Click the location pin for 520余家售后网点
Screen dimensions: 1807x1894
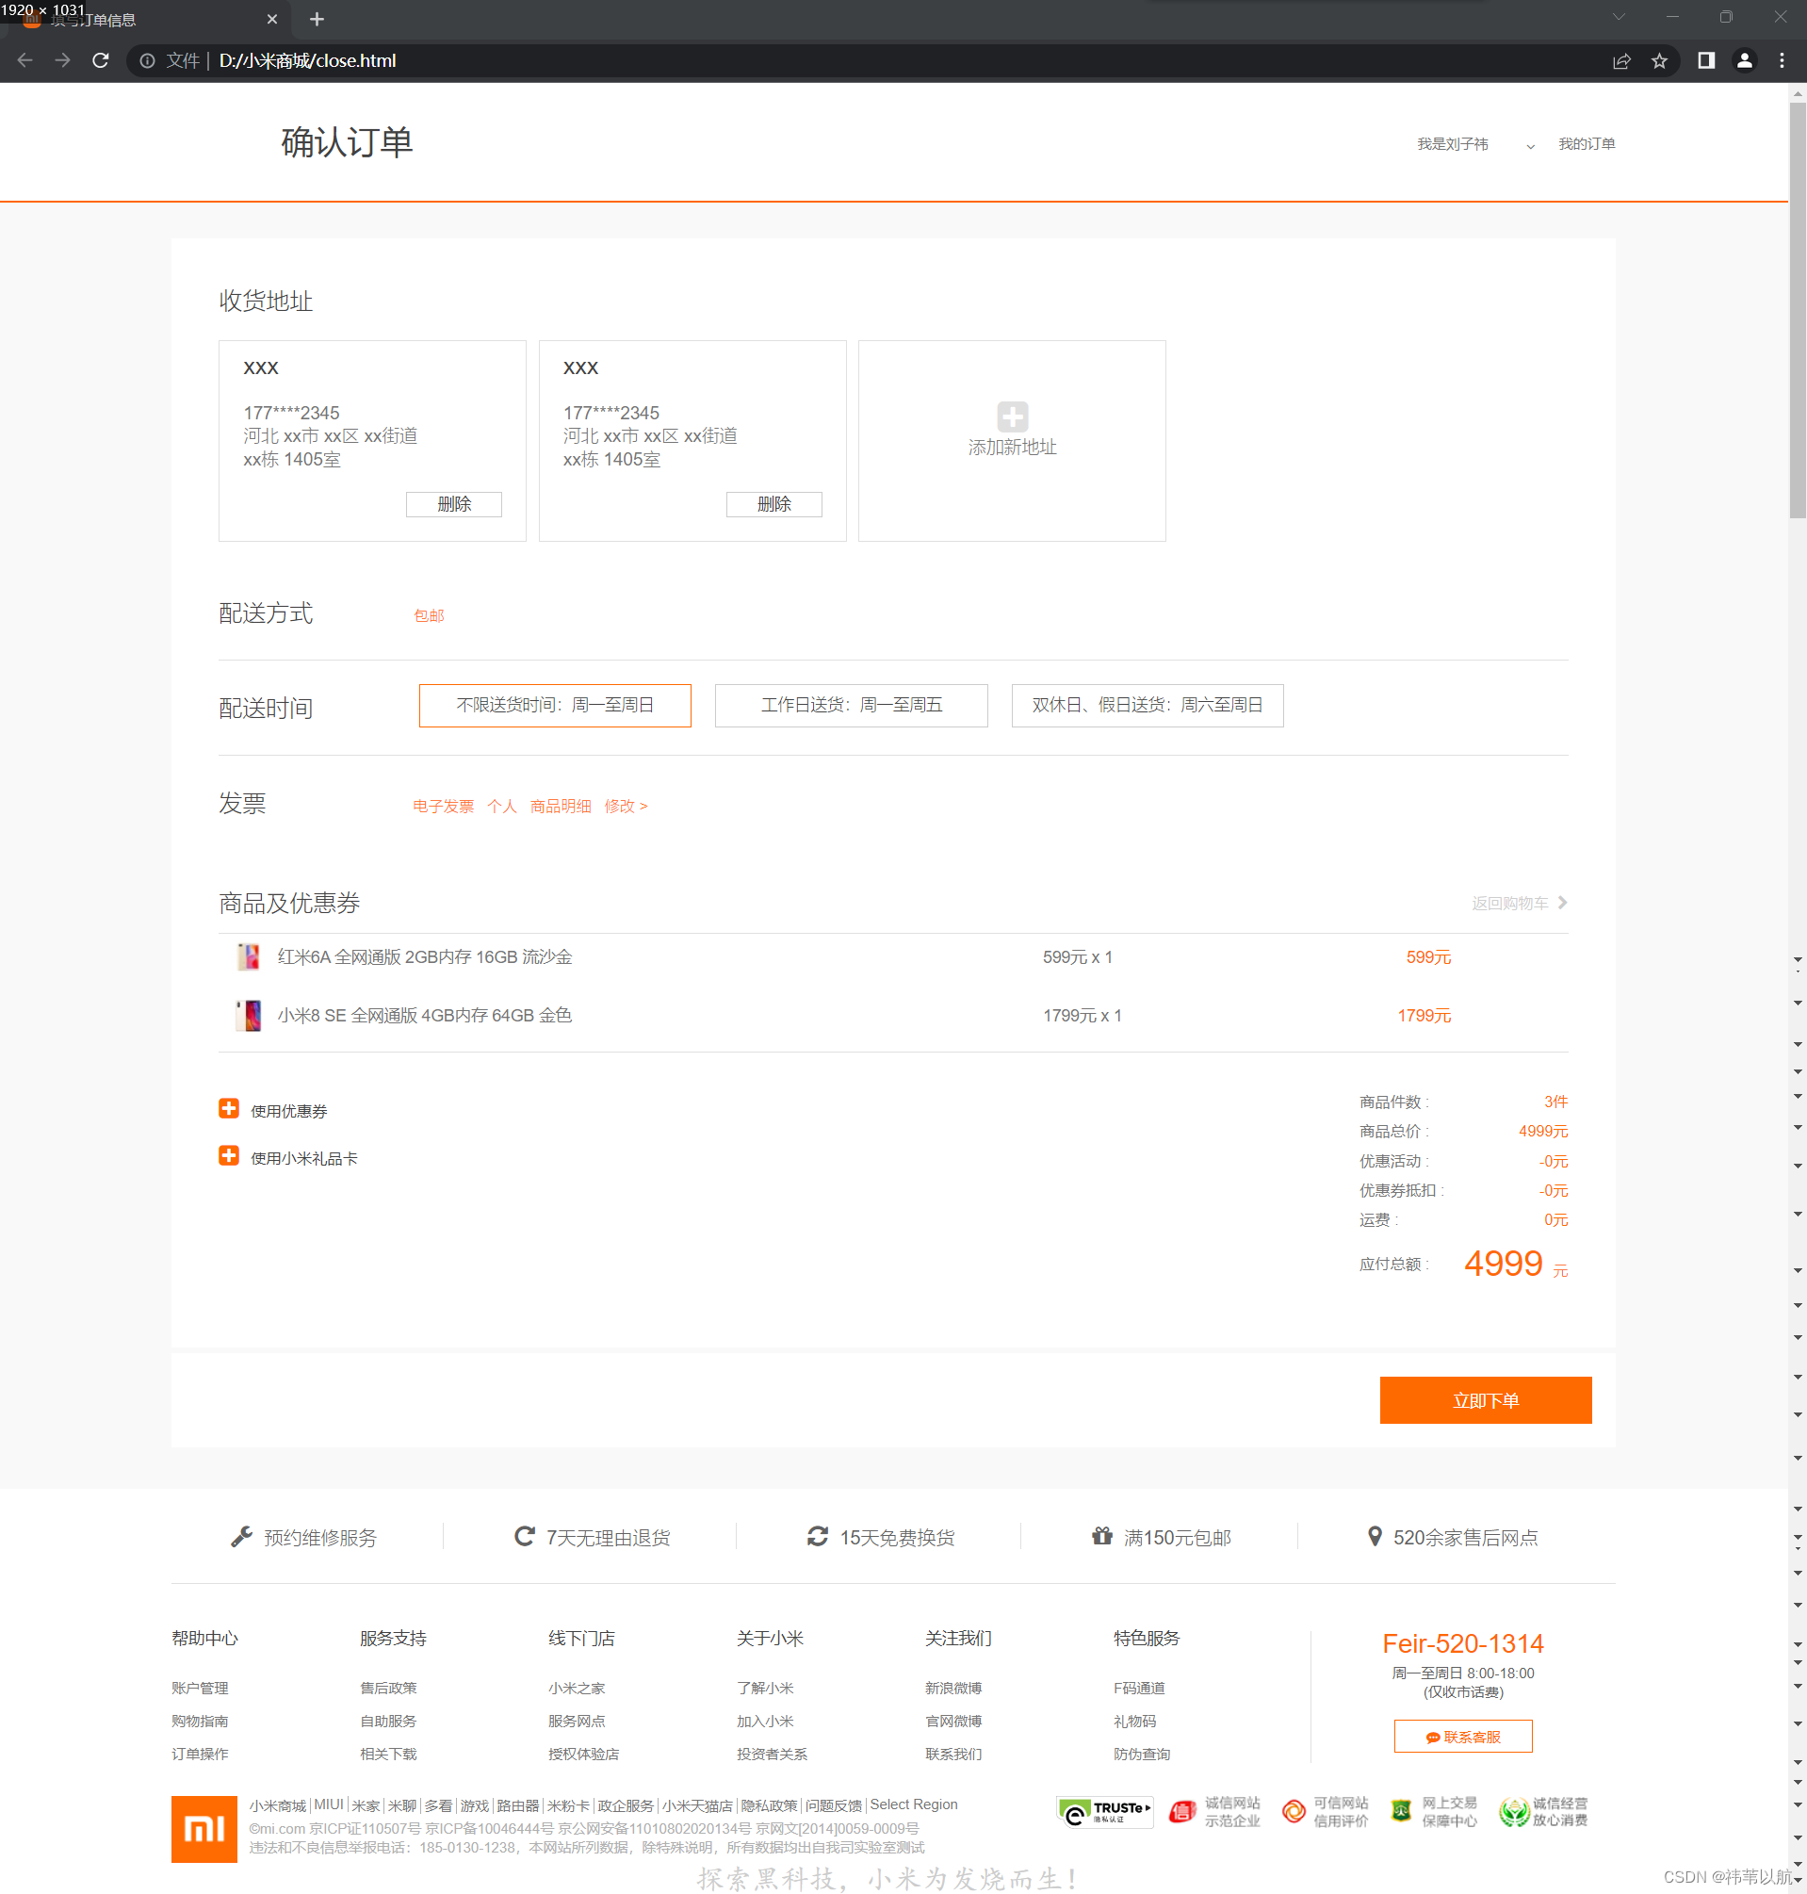point(1375,1537)
